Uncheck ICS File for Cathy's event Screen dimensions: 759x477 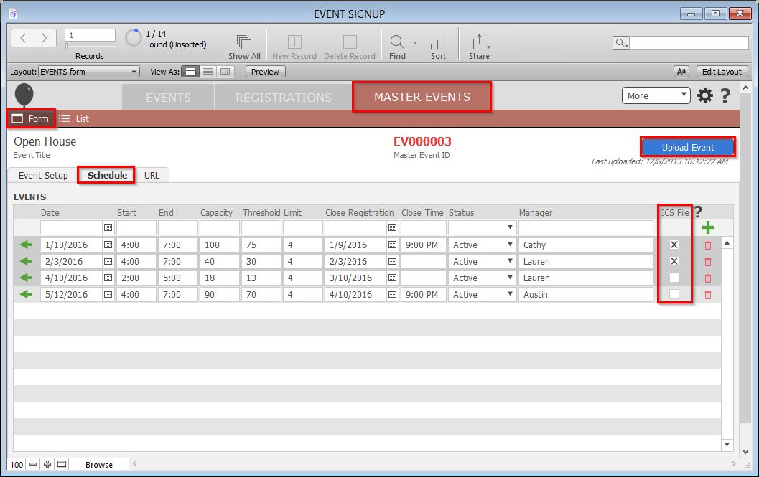click(x=674, y=245)
